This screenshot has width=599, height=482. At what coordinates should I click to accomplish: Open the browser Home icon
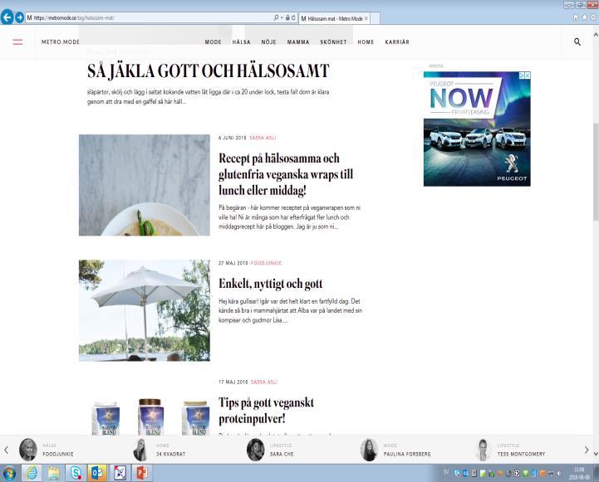coord(576,17)
